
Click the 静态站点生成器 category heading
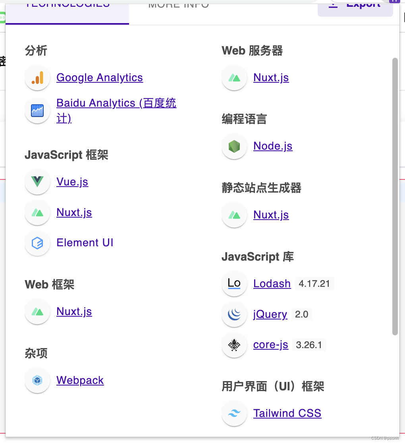point(262,188)
